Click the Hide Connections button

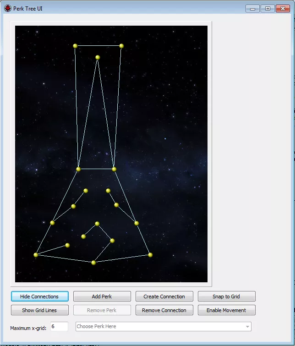coord(40,297)
